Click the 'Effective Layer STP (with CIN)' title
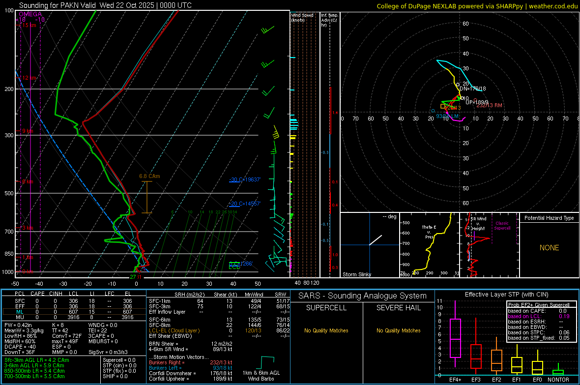Image resolution: width=580 pixels, height=385 pixels. click(x=506, y=295)
